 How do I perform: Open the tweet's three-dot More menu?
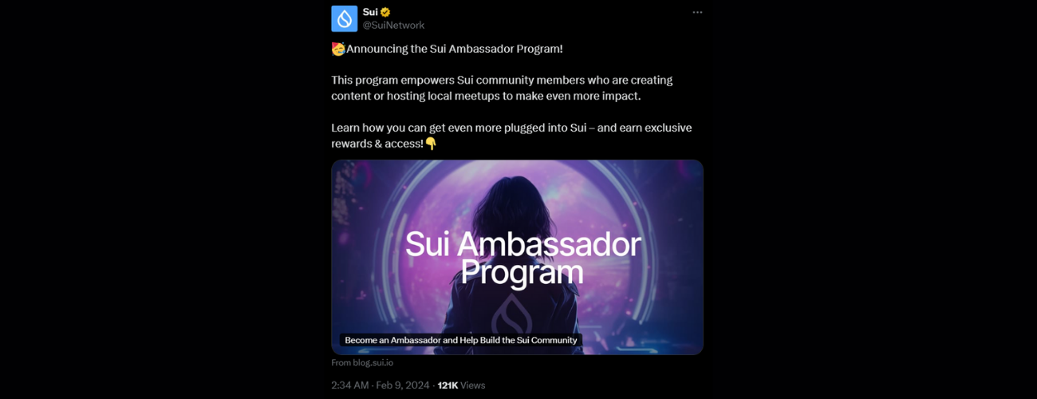click(697, 12)
